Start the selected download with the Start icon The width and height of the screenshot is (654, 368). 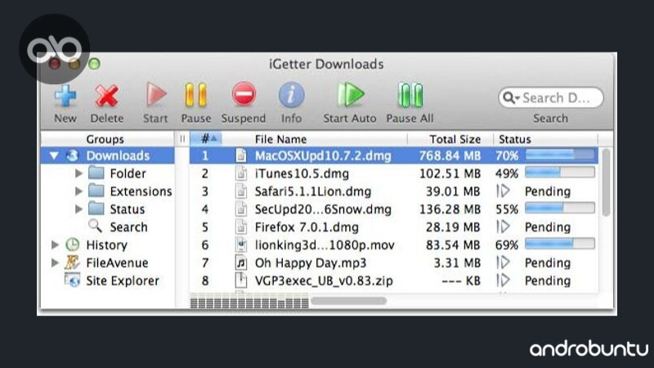click(155, 94)
